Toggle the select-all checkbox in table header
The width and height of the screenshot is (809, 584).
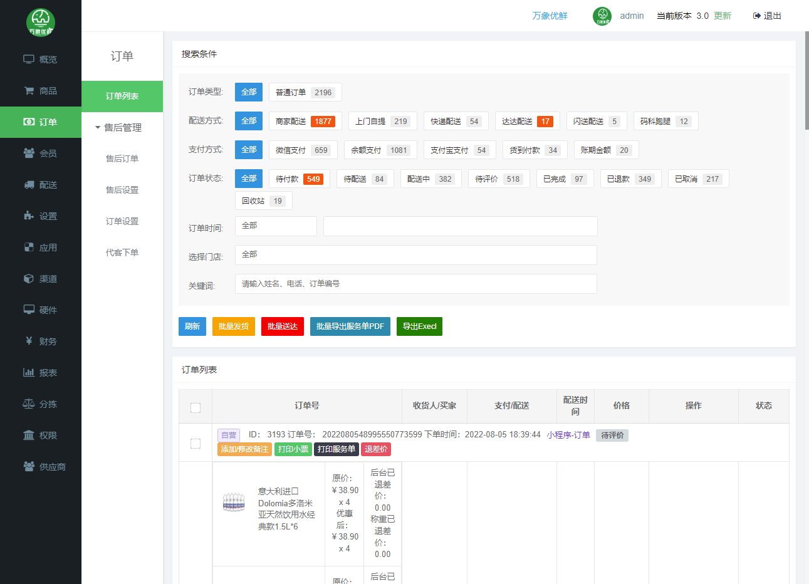click(196, 408)
